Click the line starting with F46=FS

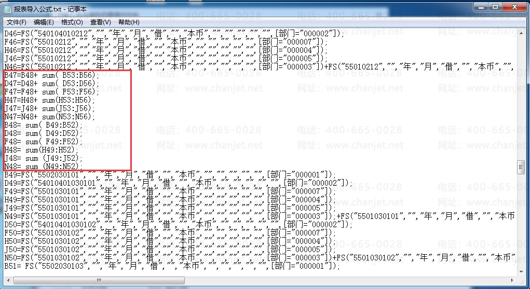pyautogui.click(x=166, y=42)
